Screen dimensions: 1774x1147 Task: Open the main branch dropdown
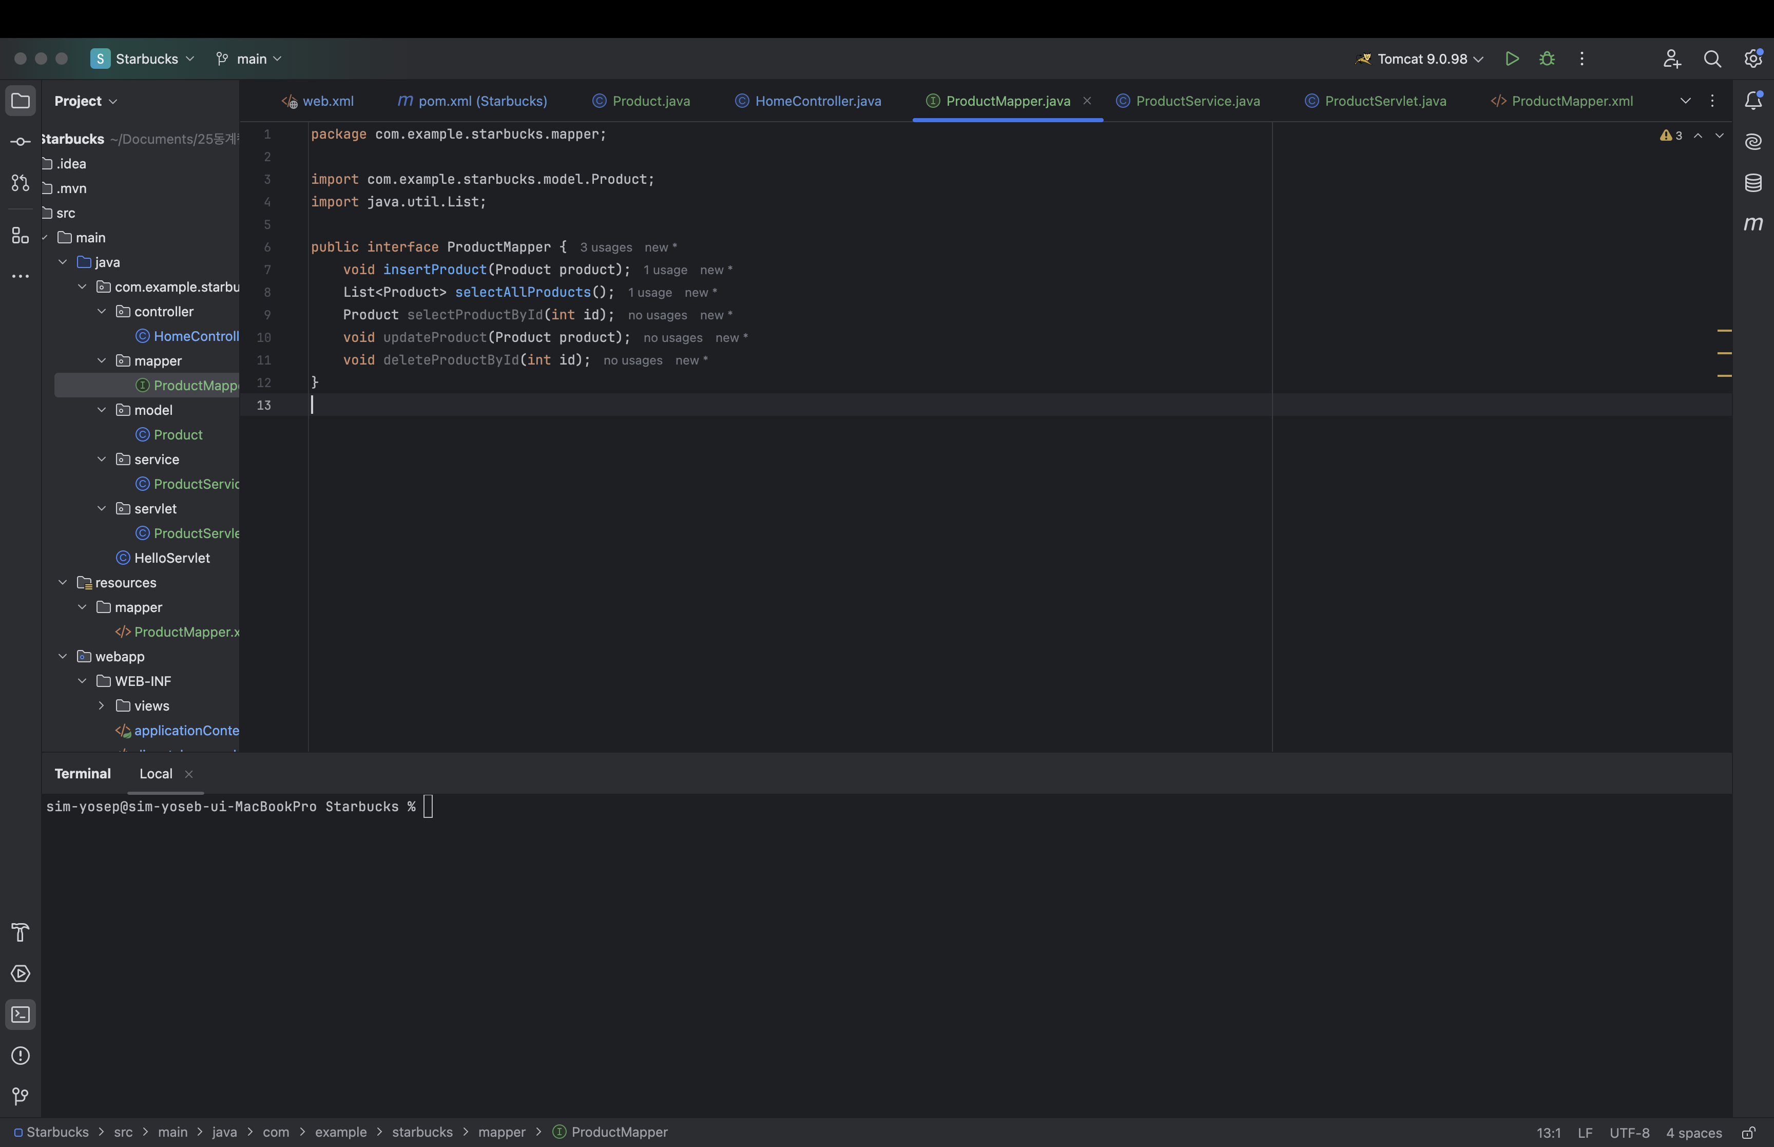(x=248, y=59)
